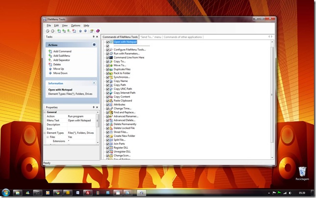Open the File menu
The height and width of the screenshot is (198, 316).
tap(49, 25)
